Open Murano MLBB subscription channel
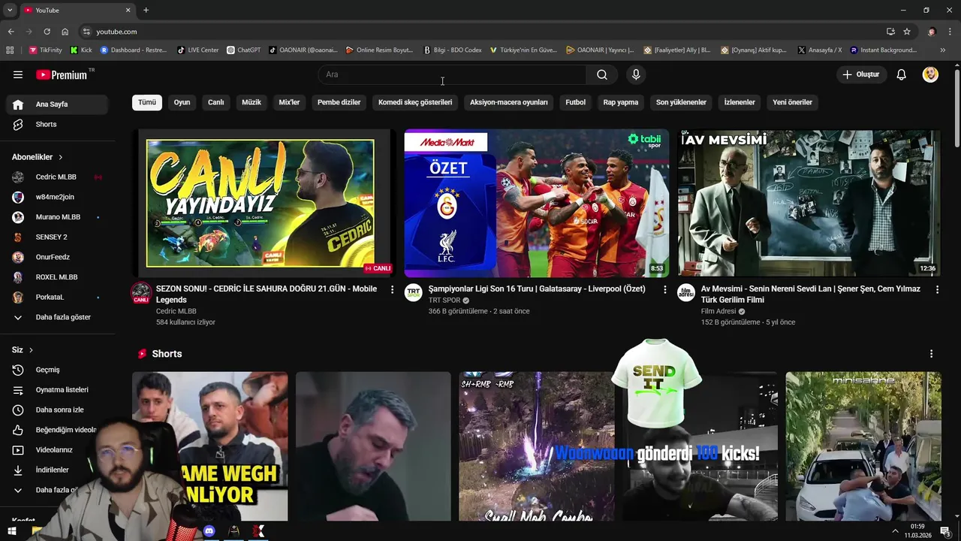This screenshot has height=541, width=961. click(x=57, y=217)
